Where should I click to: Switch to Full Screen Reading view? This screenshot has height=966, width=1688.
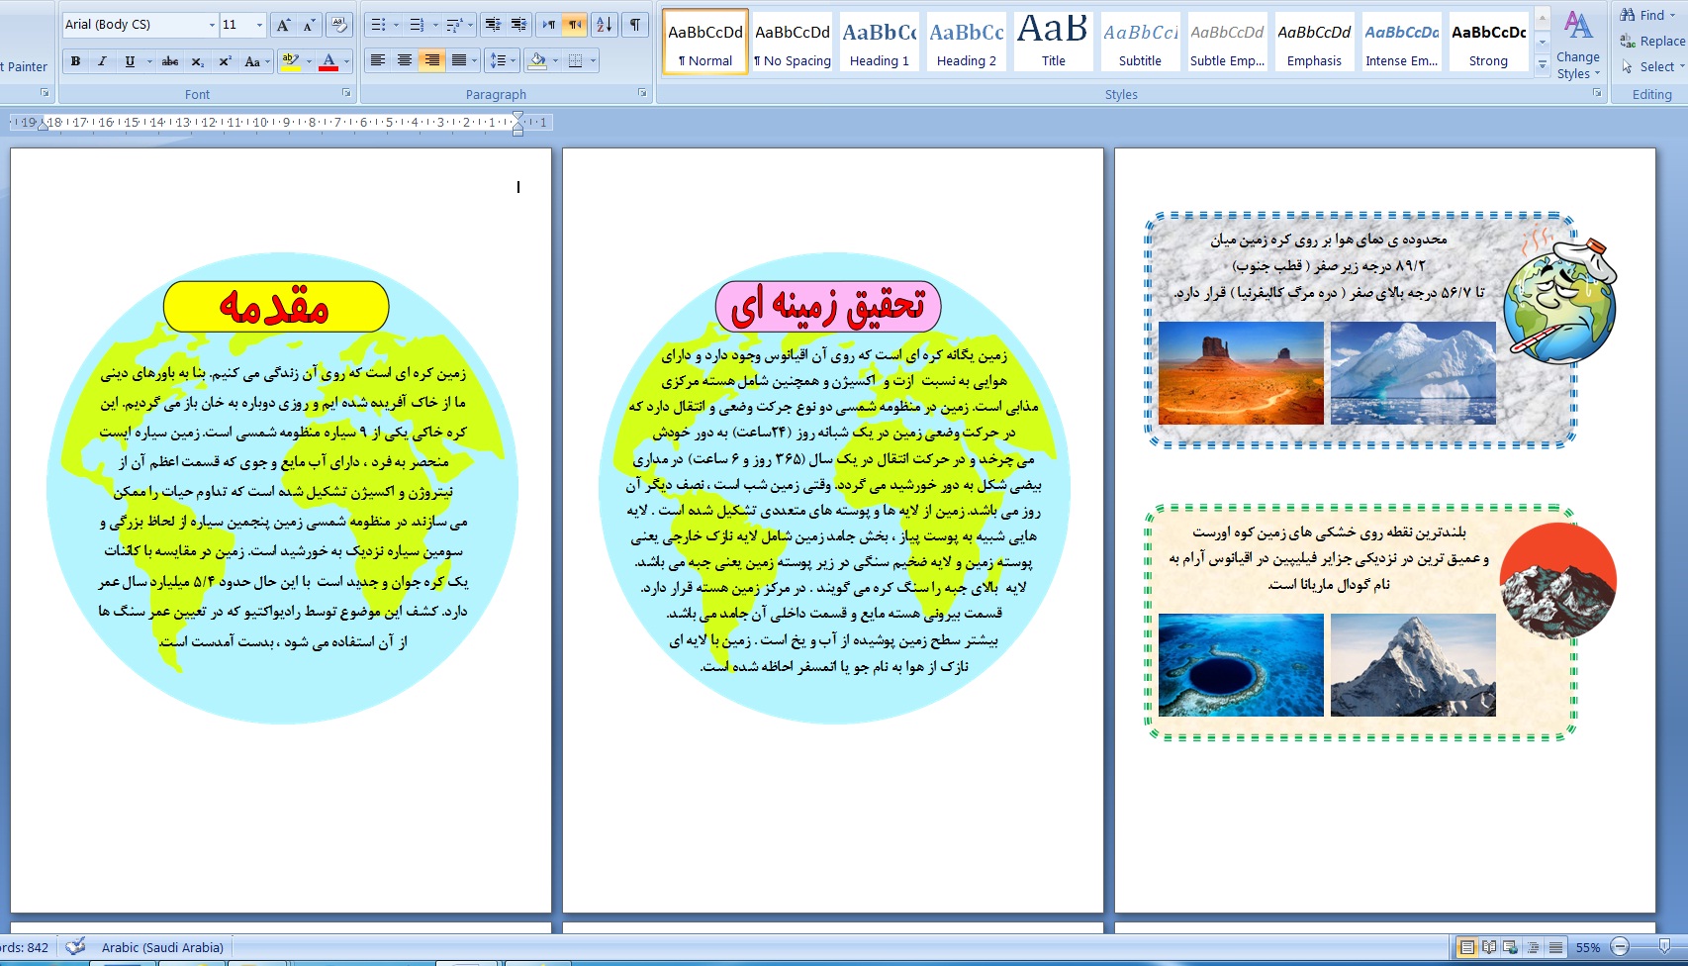coord(1489,947)
